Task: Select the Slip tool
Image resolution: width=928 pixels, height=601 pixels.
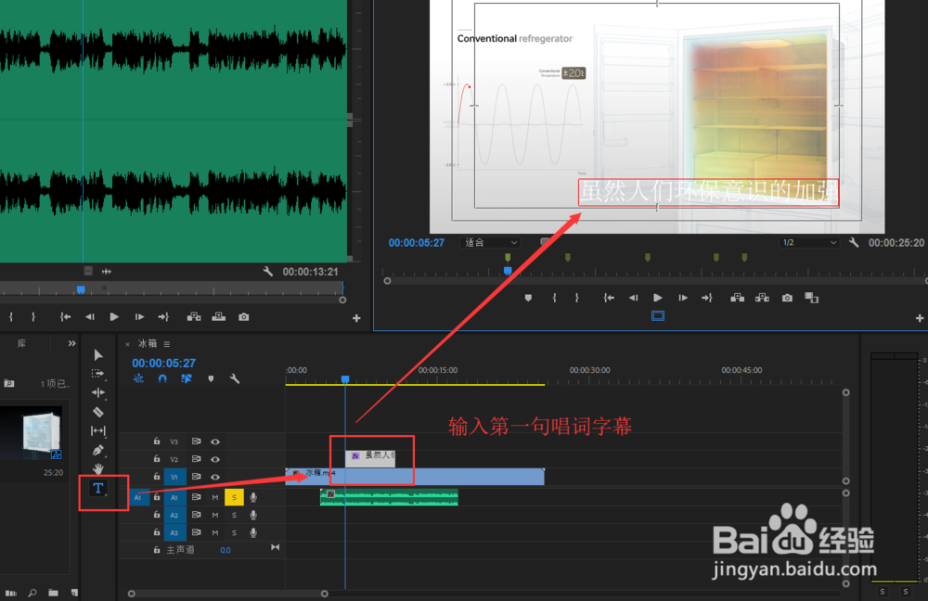Action: [98, 430]
